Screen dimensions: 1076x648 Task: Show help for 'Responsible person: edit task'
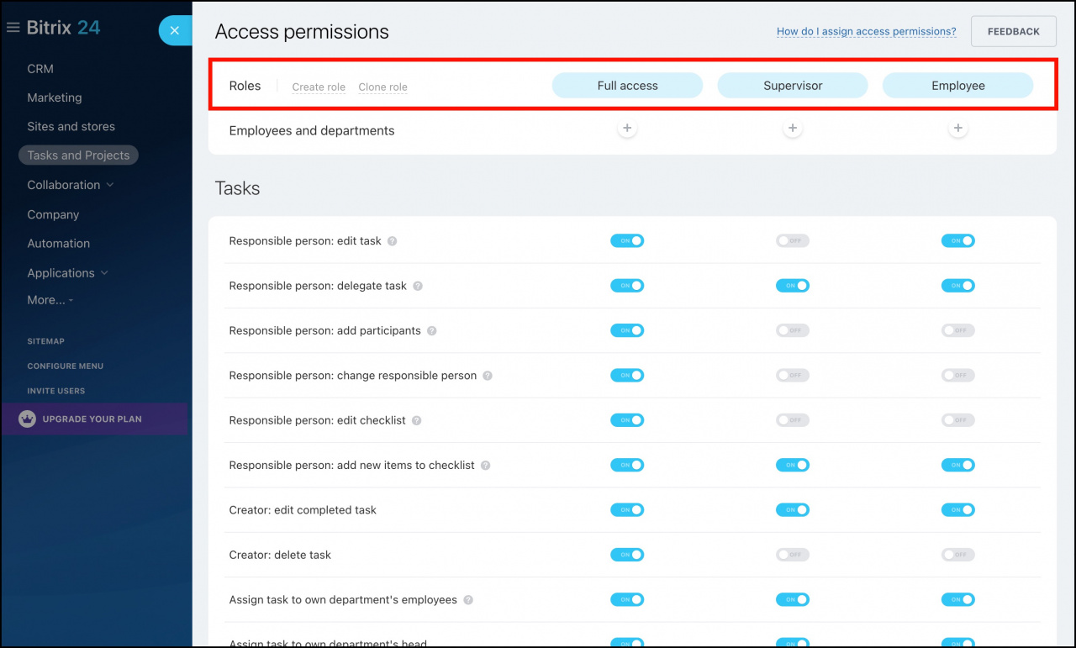point(392,241)
